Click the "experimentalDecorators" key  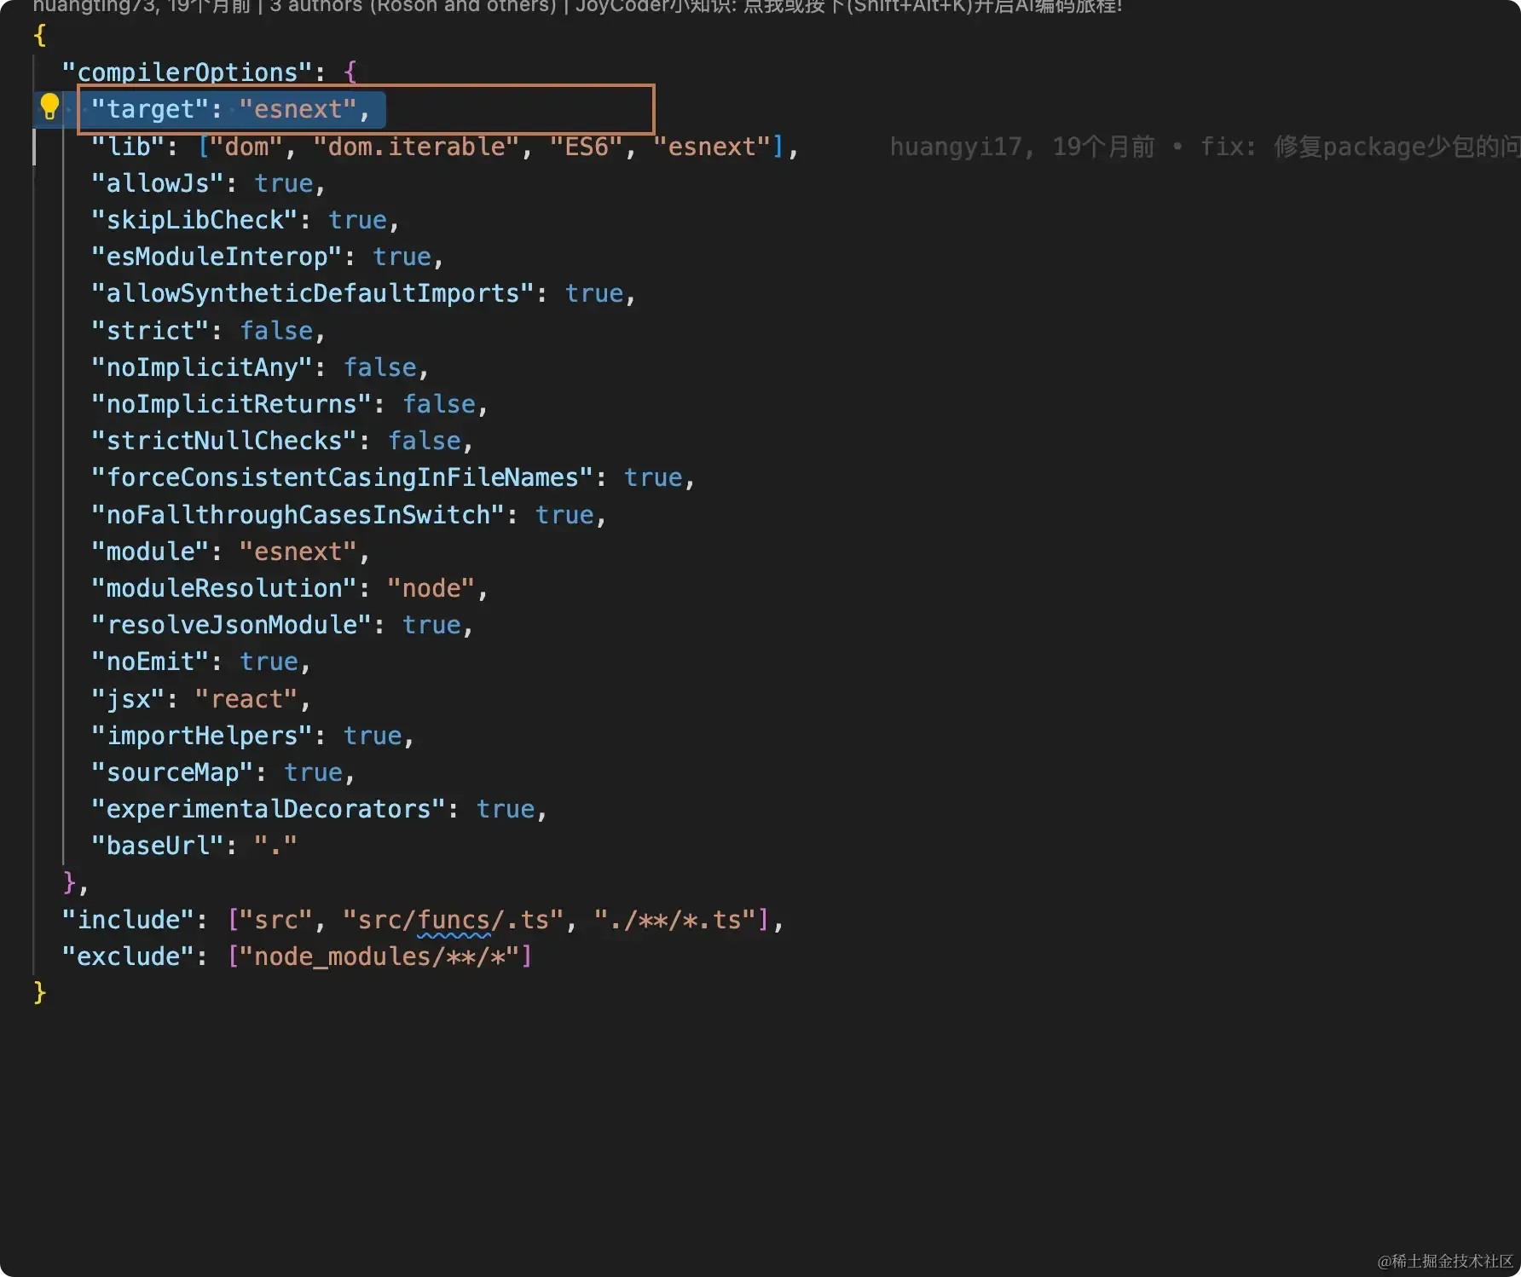point(269,809)
